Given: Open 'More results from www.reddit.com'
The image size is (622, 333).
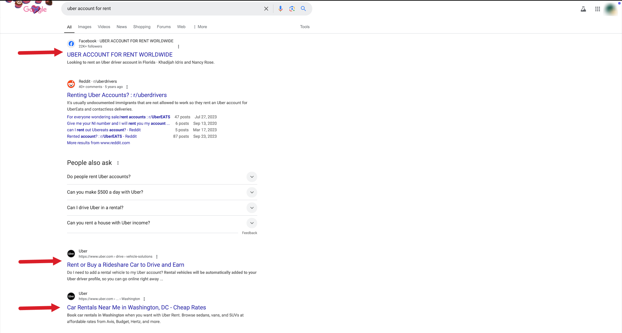Looking at the screenshot, I should (x=98, y=143).
